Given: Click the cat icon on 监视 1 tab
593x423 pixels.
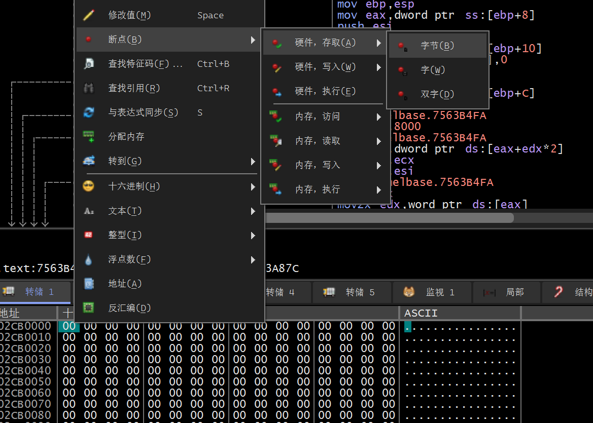Looking at the screenshot, I should [409, 292].
